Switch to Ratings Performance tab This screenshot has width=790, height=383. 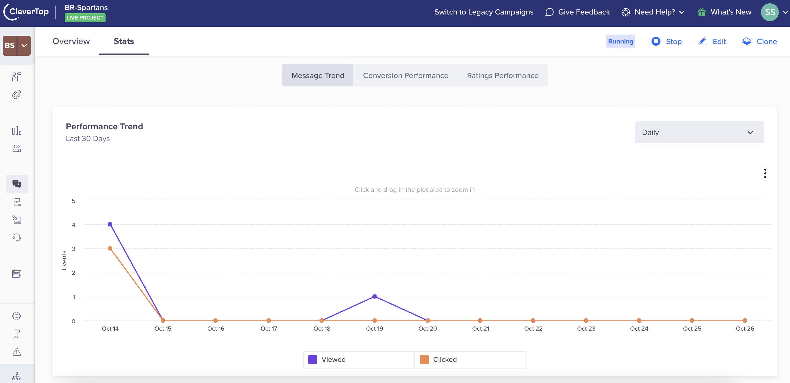click(x=503, y=75)
